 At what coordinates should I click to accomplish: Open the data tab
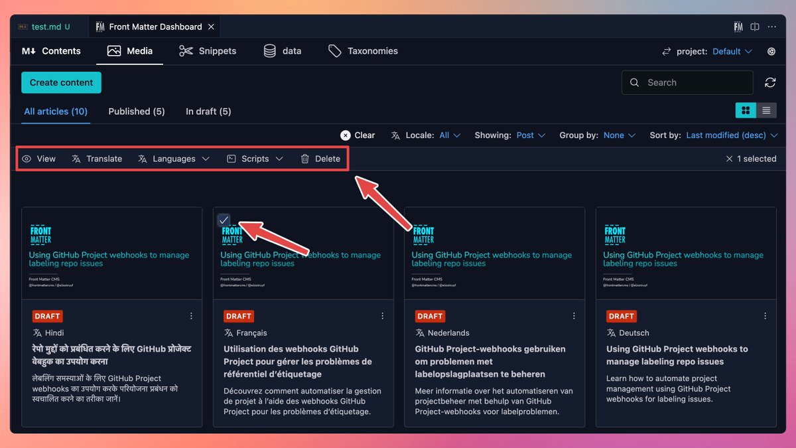point(283,51)
